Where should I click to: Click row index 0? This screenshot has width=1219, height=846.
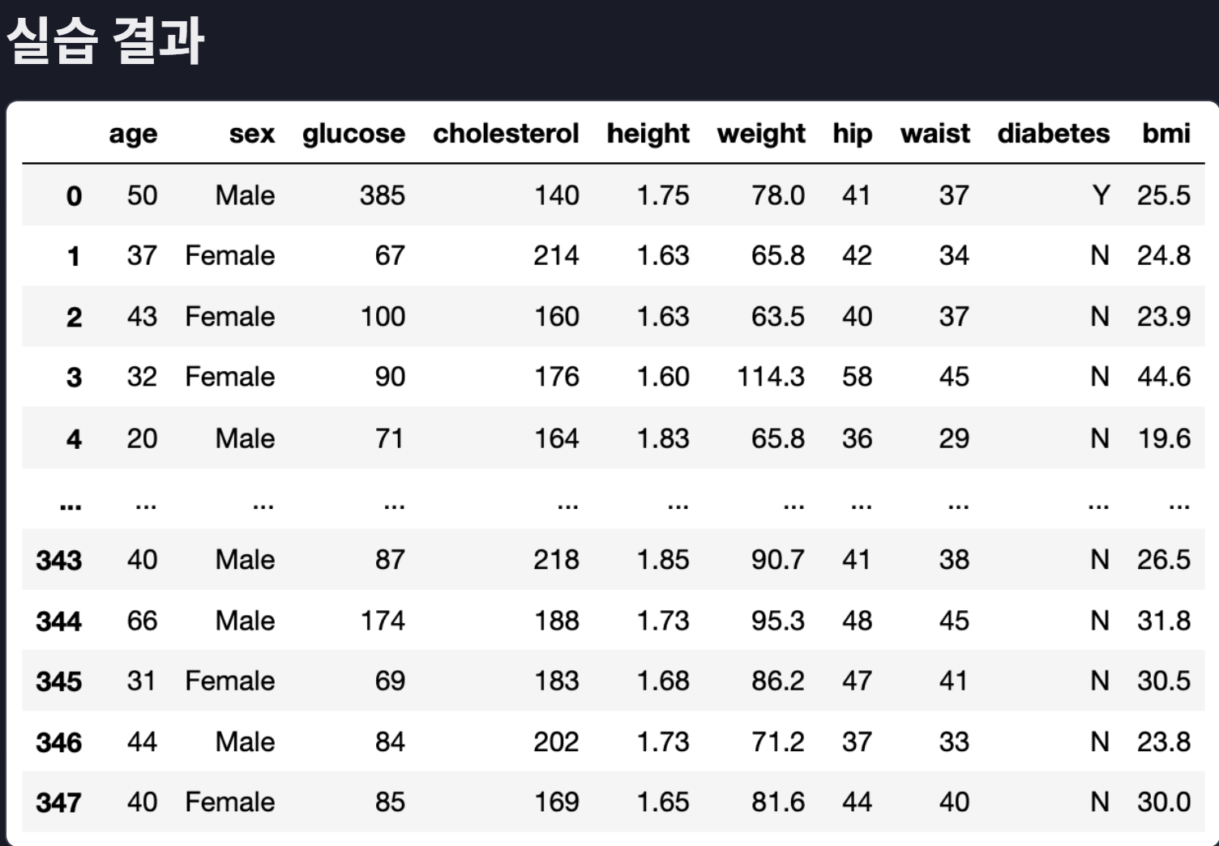tap(74, 195)
